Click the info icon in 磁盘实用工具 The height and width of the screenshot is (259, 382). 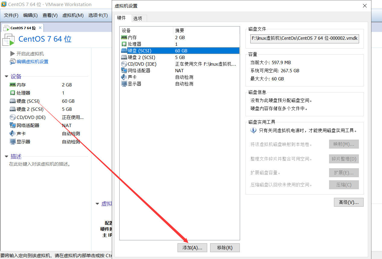click(x=253, y=130)
